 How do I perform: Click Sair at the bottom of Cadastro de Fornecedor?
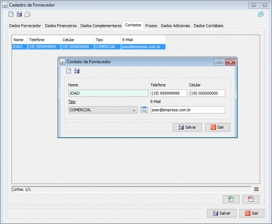(x=252, y=213)
